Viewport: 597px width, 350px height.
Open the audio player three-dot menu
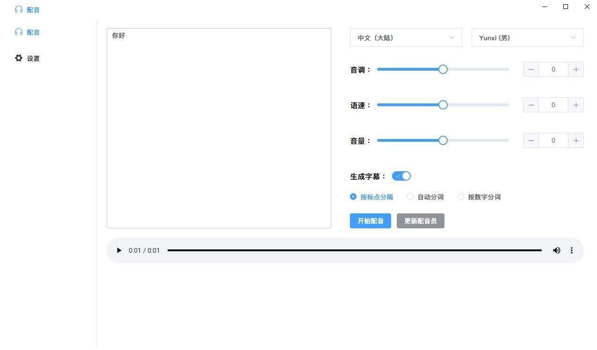[x=572, y=250]
